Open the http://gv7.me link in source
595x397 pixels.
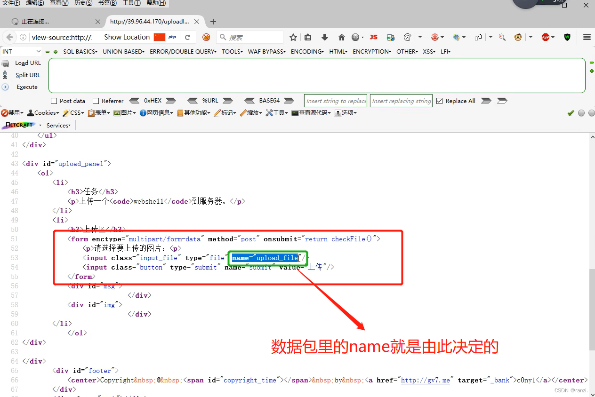pyautogui.click(x=426, y=380)
